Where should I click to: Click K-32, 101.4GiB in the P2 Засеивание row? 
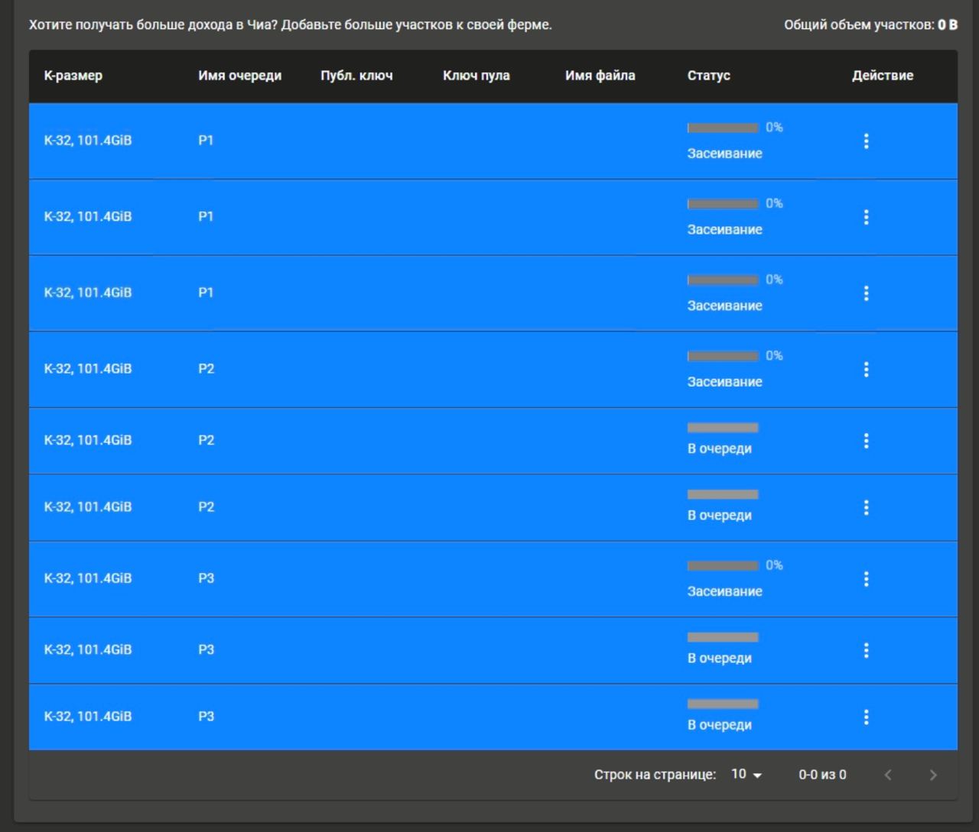click(88, 369)
